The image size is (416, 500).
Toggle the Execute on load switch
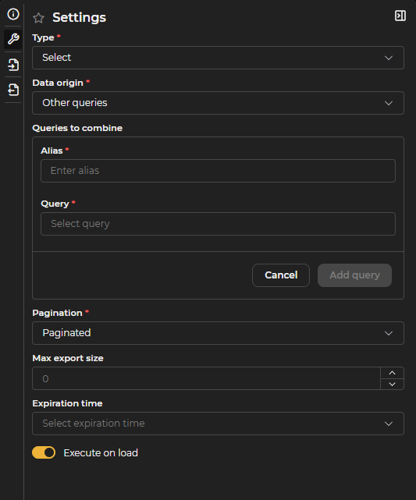pyautogui.click(x=44, y=452)
